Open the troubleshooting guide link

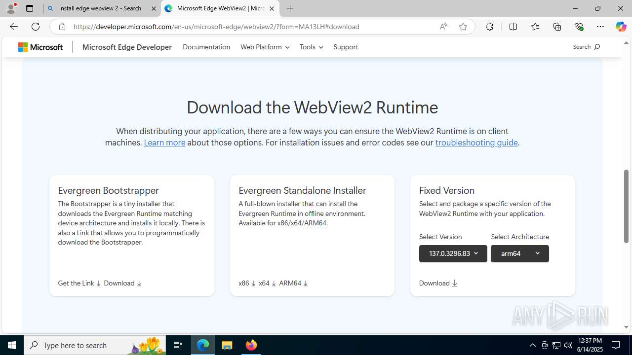[476, 142]
